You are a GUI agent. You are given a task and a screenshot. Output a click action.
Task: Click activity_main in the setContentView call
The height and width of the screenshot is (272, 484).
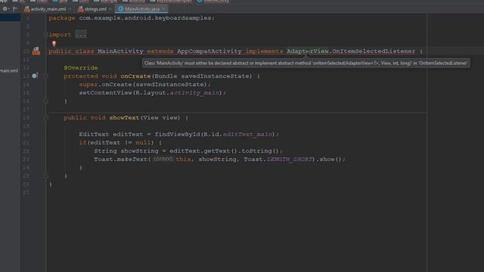(x=194, y=93)
